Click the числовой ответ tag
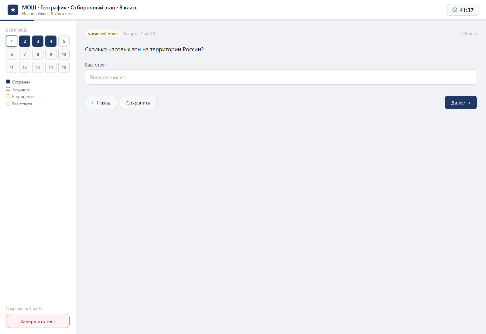 point(103,34)
